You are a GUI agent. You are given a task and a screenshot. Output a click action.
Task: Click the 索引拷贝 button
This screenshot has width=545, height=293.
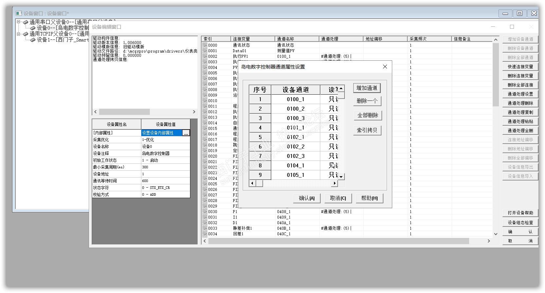click(x=367, y=131)
